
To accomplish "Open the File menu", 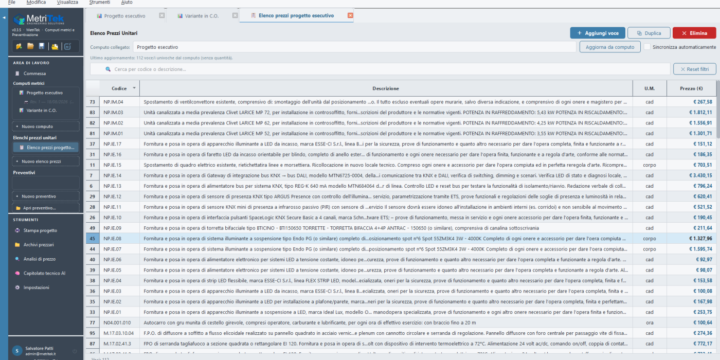I will coord(12,3).
